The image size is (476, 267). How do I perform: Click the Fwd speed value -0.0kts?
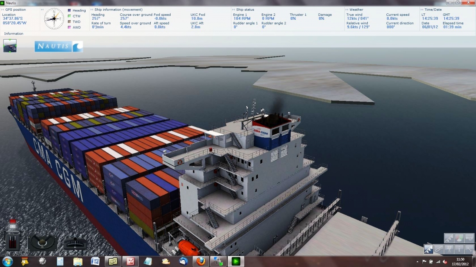[x=160, y=19]
